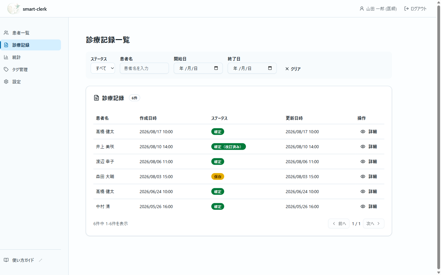This screenshot has width=441, height=275.
Task: Click the eye icon in 渡辺 幸子 row
Action: click(363, 162)
